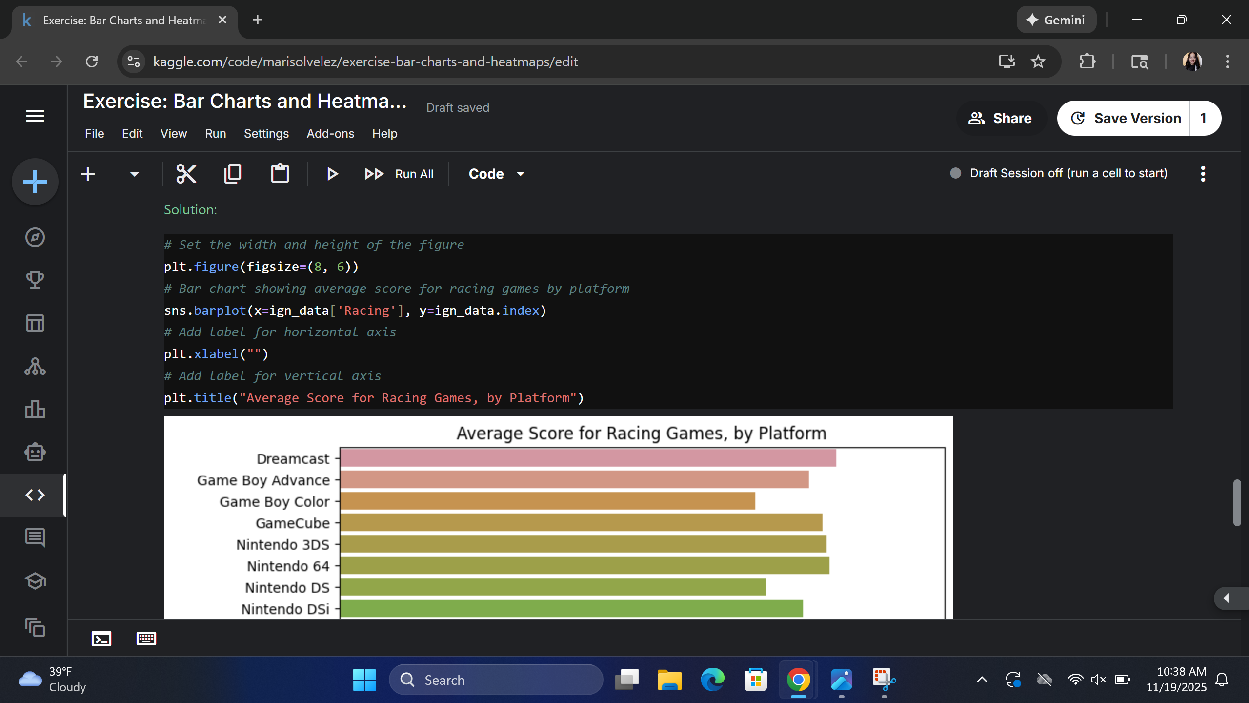Open the Models sidebar panel

point(35,367)
